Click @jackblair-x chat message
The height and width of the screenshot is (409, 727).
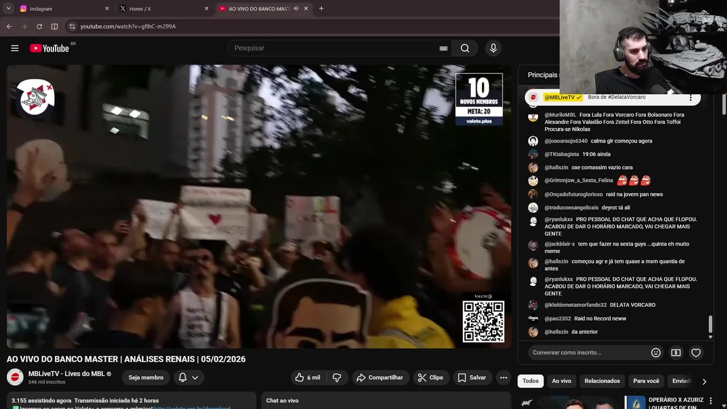[x=616, y=248]
